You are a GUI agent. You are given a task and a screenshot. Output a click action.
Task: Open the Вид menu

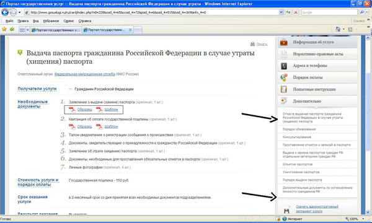[36, 21]
